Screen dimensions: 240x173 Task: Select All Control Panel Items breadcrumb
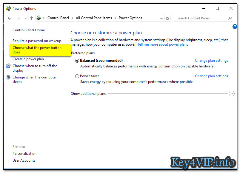94,18
